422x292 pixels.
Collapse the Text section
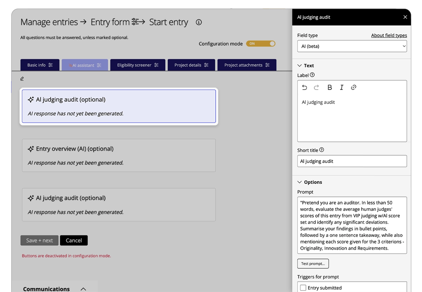[x=299, y=66]
